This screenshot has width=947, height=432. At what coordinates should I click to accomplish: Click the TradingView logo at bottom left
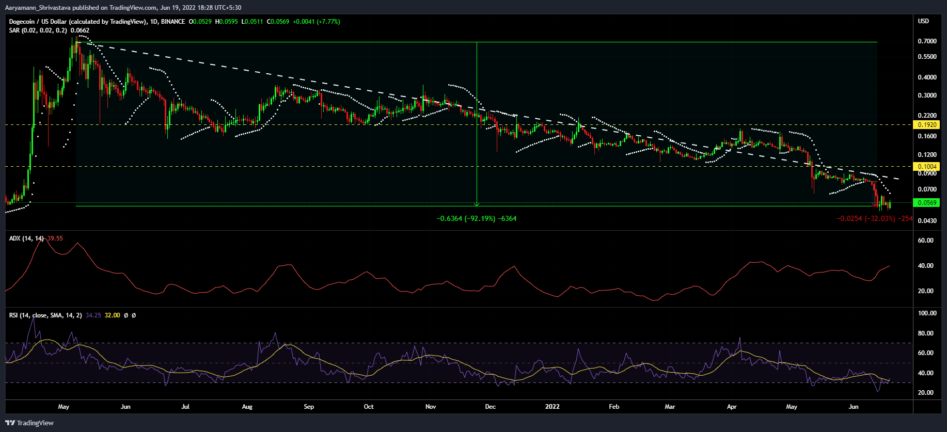29,423
